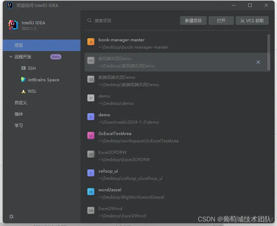The height and width of the screenshot is (226, 277).
Task: Click path ~\Desktop\Excel2OFDRW
Action: 124,160
